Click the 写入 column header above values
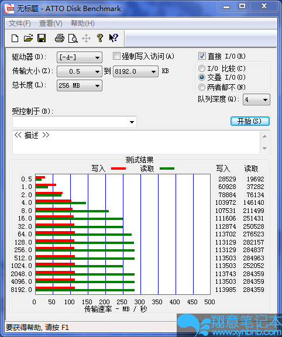 (x=223, y=168)
